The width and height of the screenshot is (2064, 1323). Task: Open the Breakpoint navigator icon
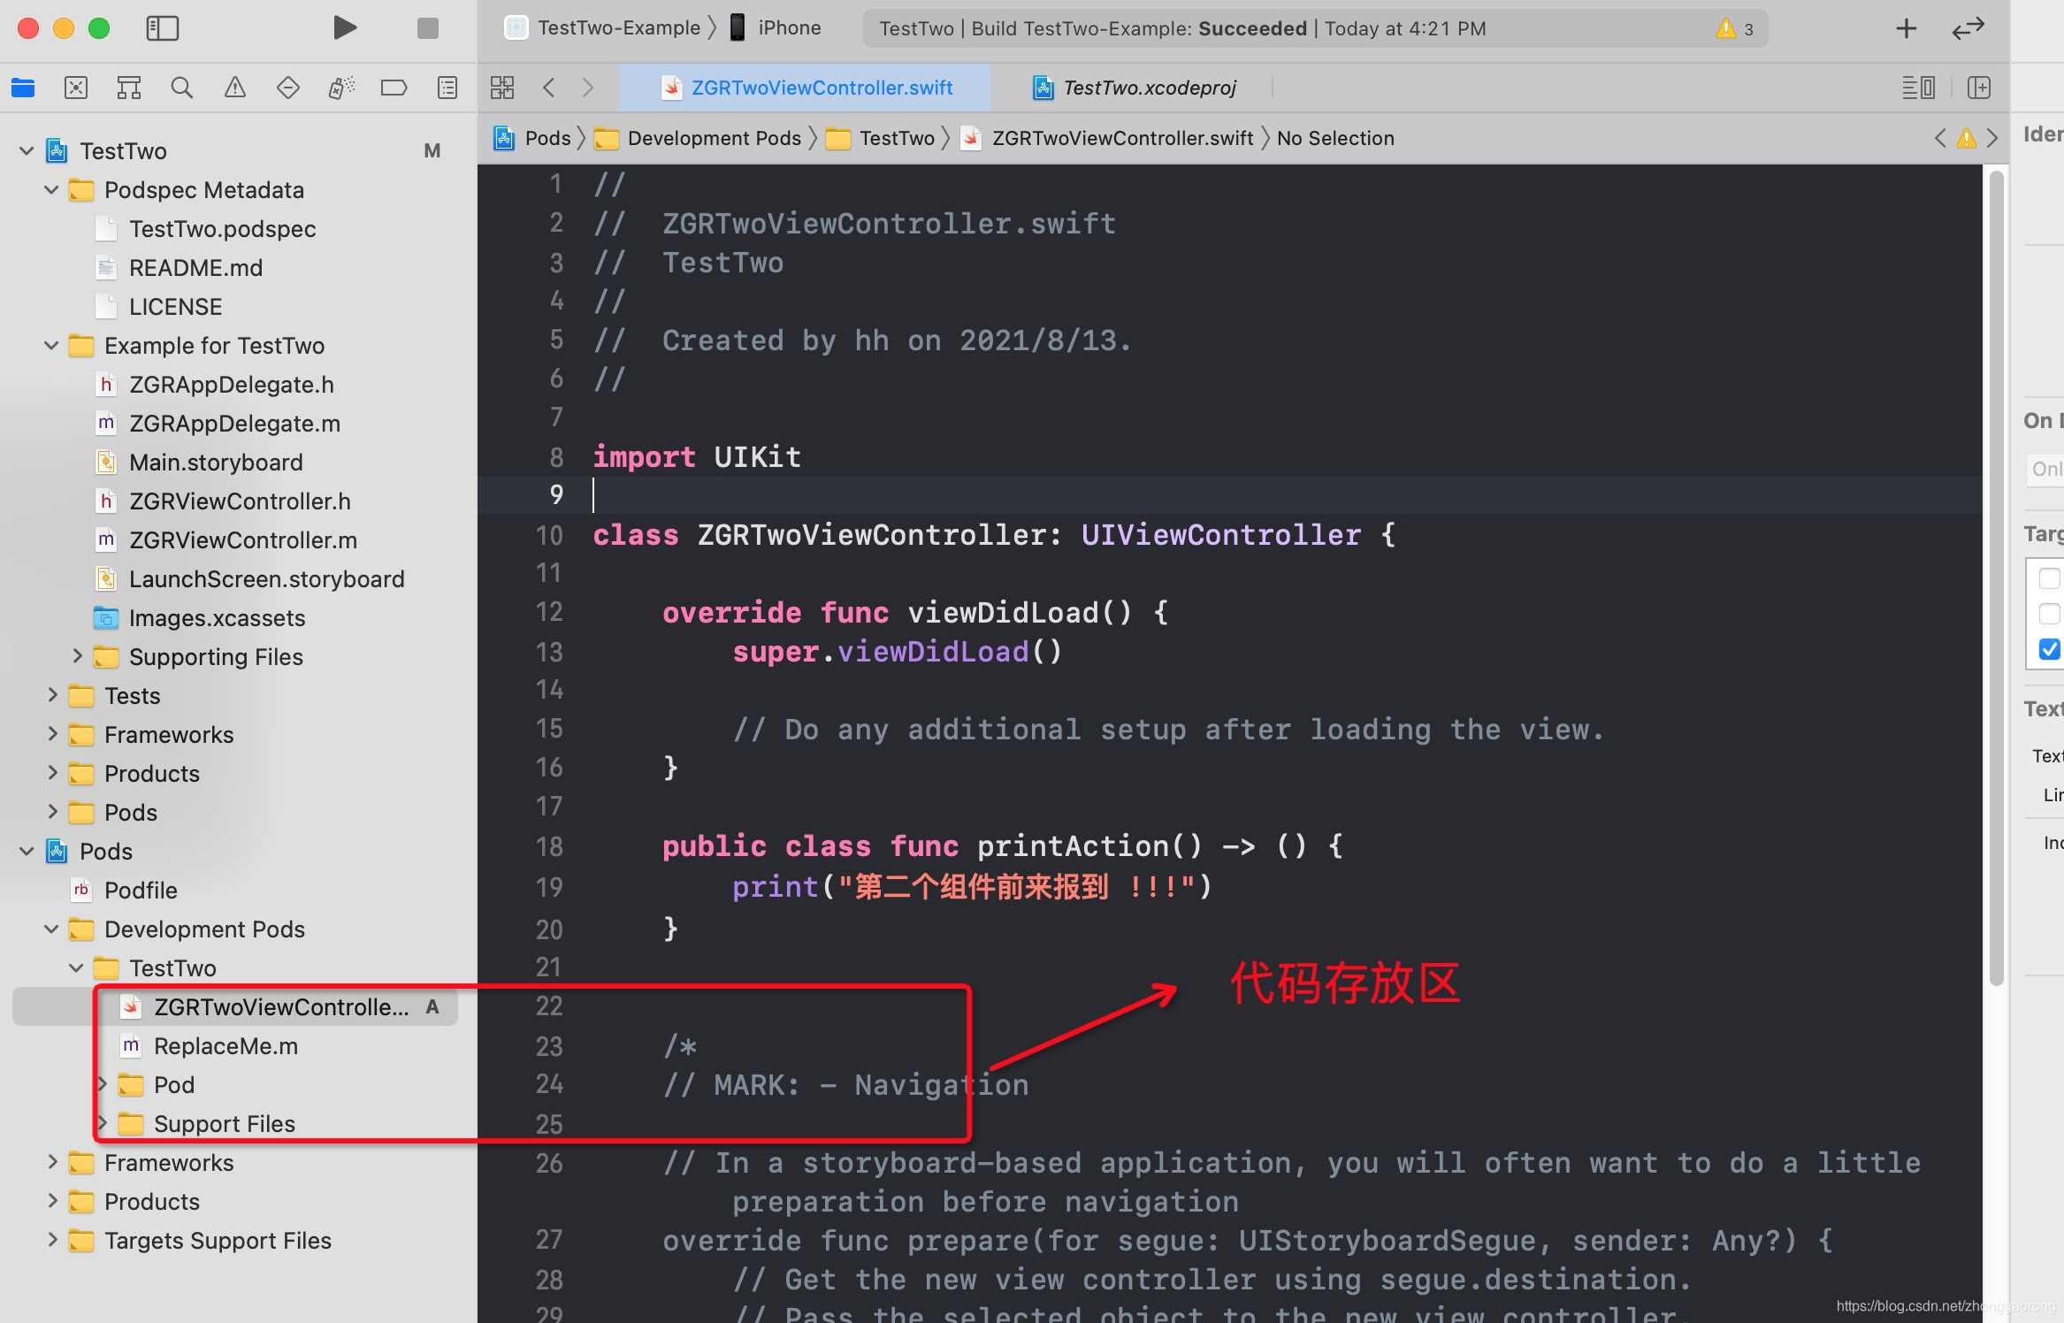pos(394,88)
